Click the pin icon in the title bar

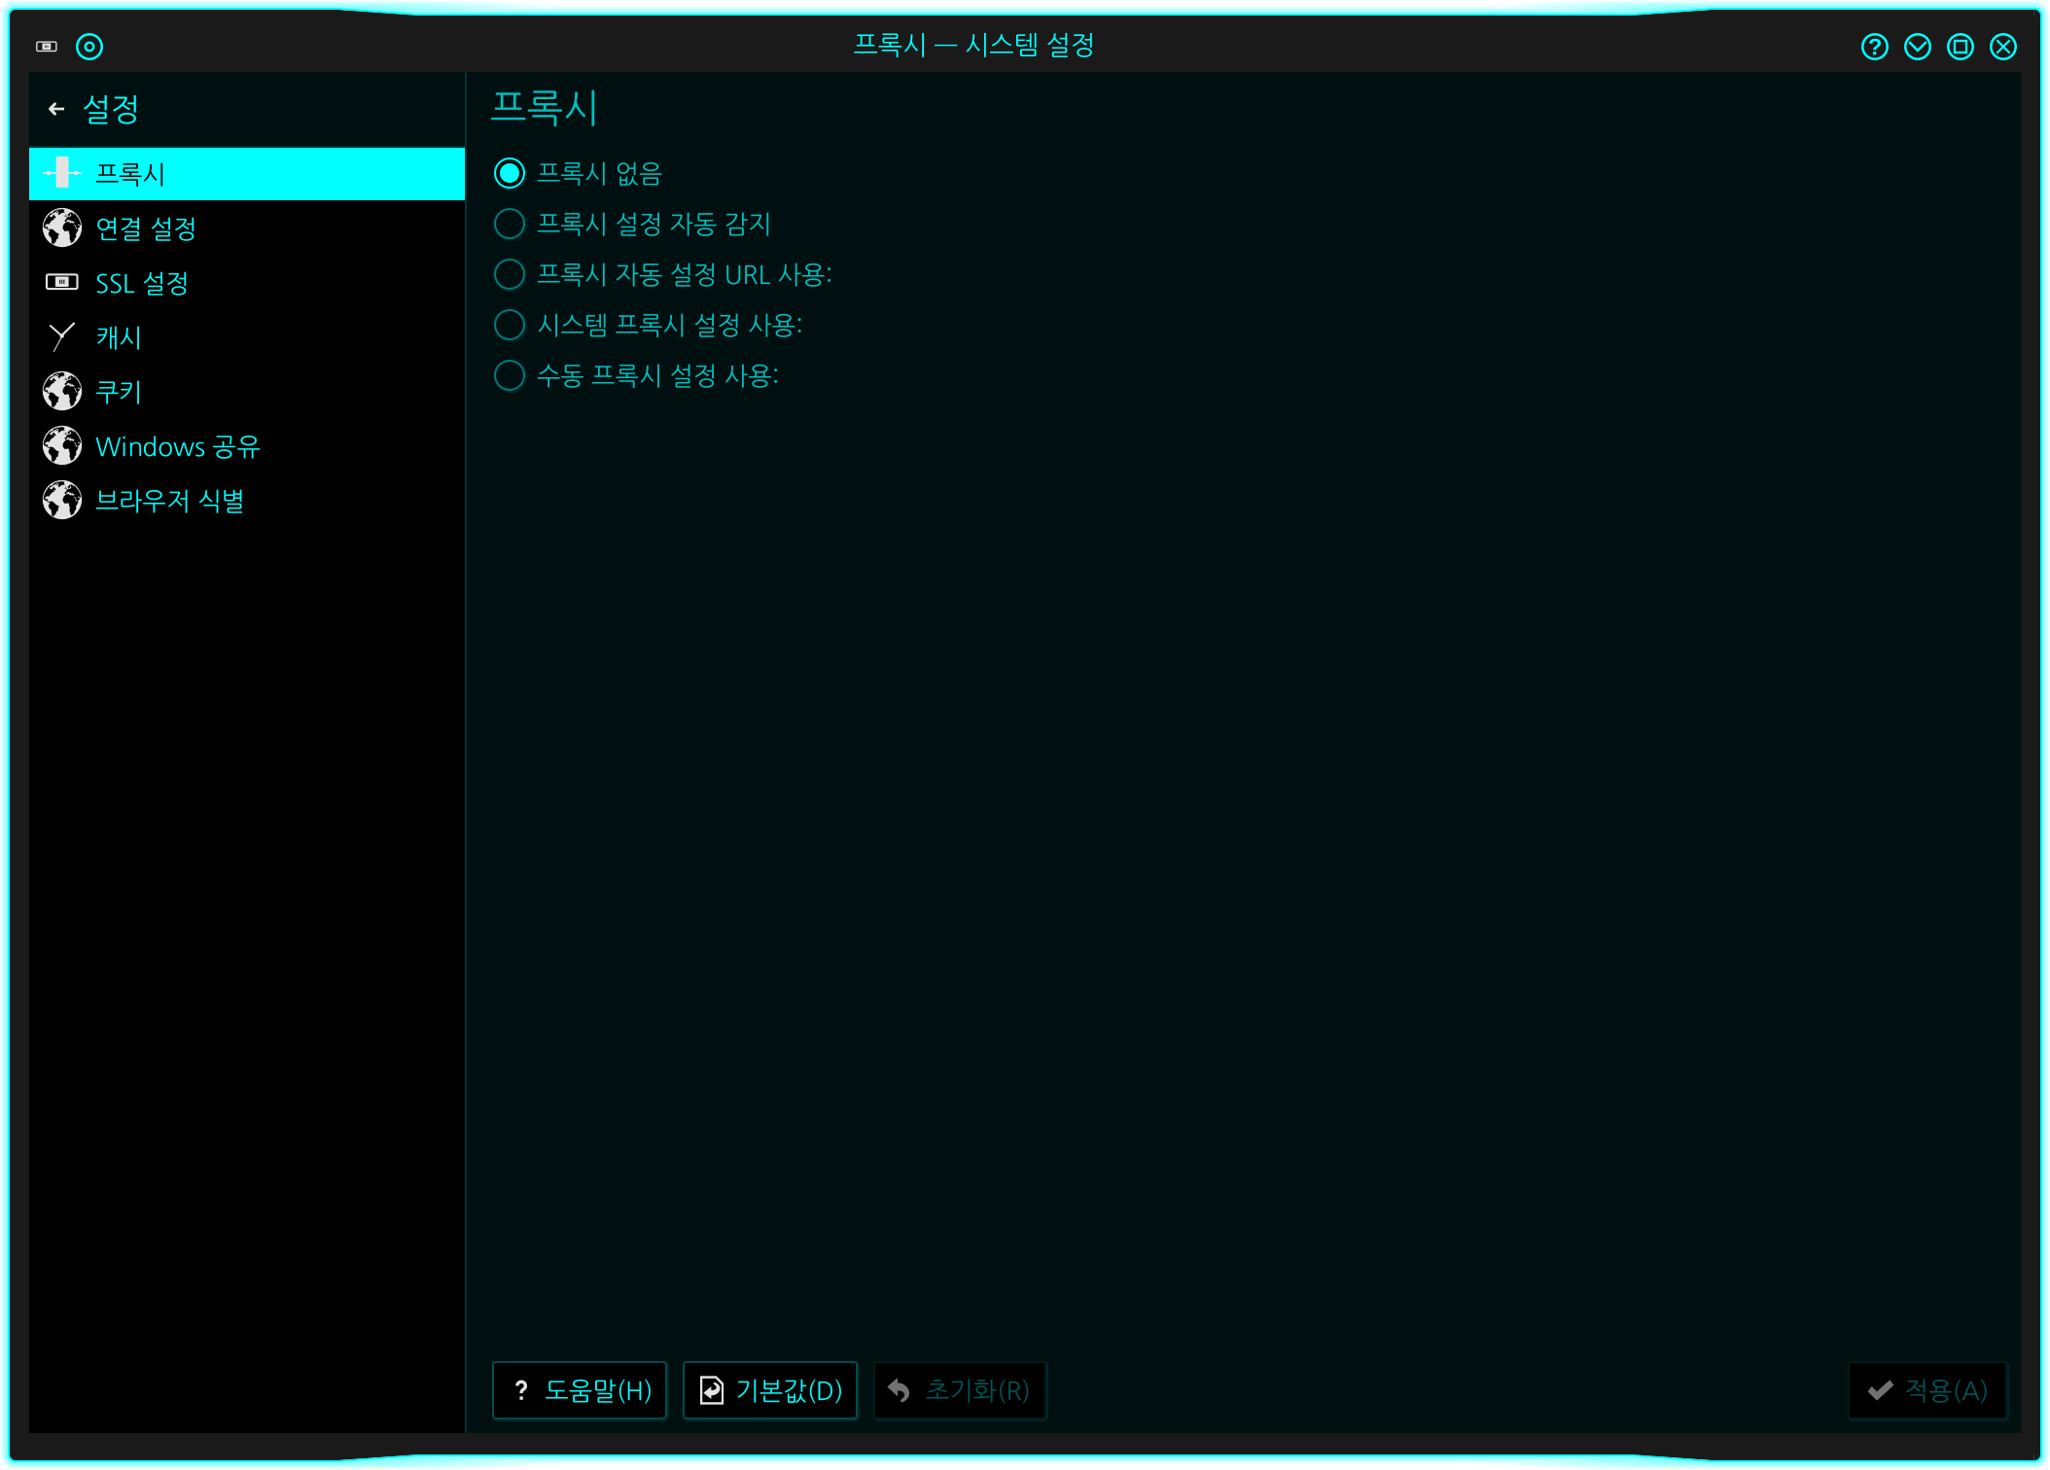pyautogui.click(x=89, y=47)
